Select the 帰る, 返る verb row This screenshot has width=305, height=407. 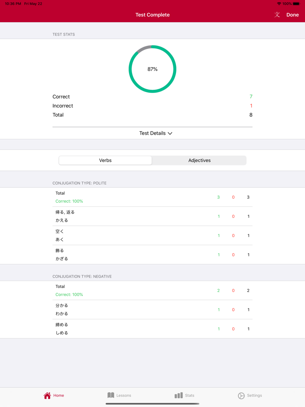(x=152, y=216)
